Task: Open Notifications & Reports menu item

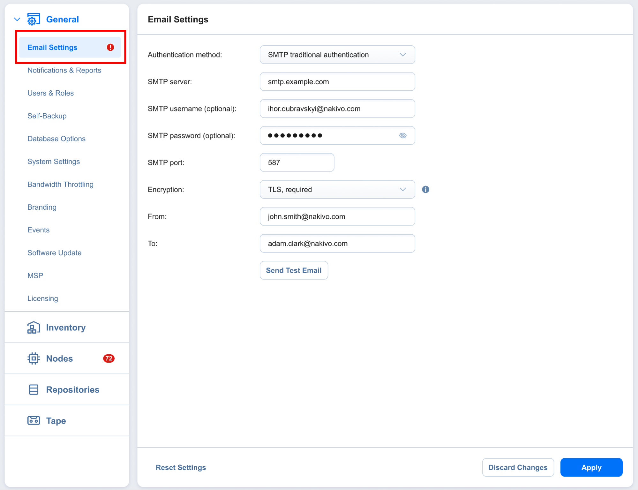Action: pos(64,70)
